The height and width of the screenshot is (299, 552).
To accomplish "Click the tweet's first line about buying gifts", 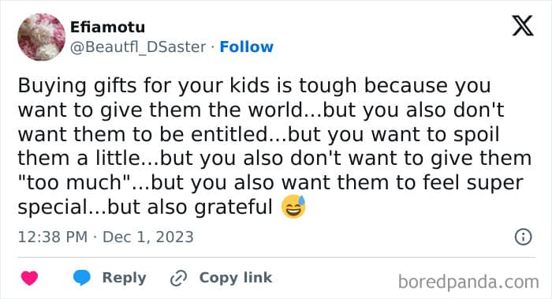I will click(254, 86).
